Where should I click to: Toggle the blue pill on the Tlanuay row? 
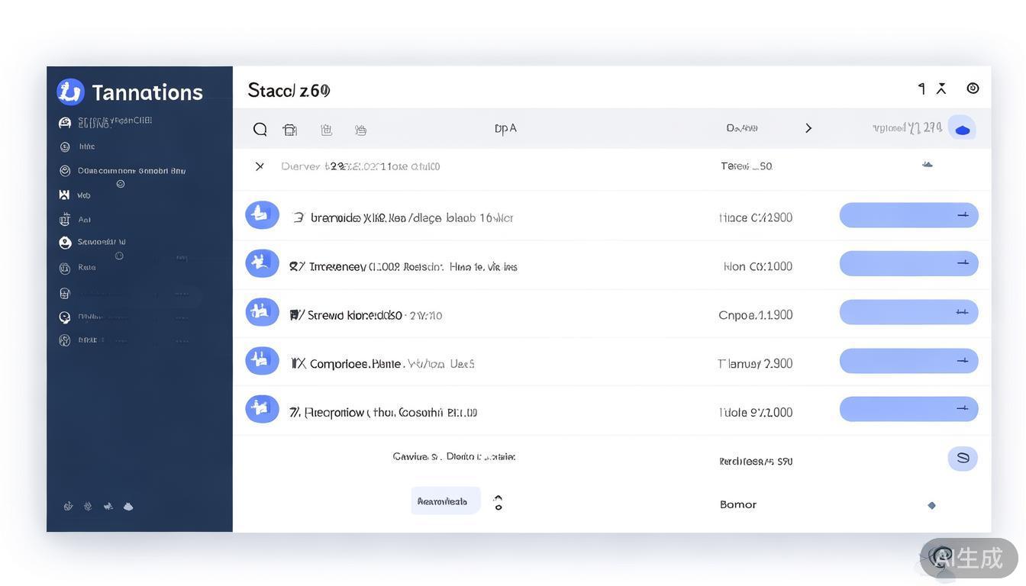coord(908,361)
